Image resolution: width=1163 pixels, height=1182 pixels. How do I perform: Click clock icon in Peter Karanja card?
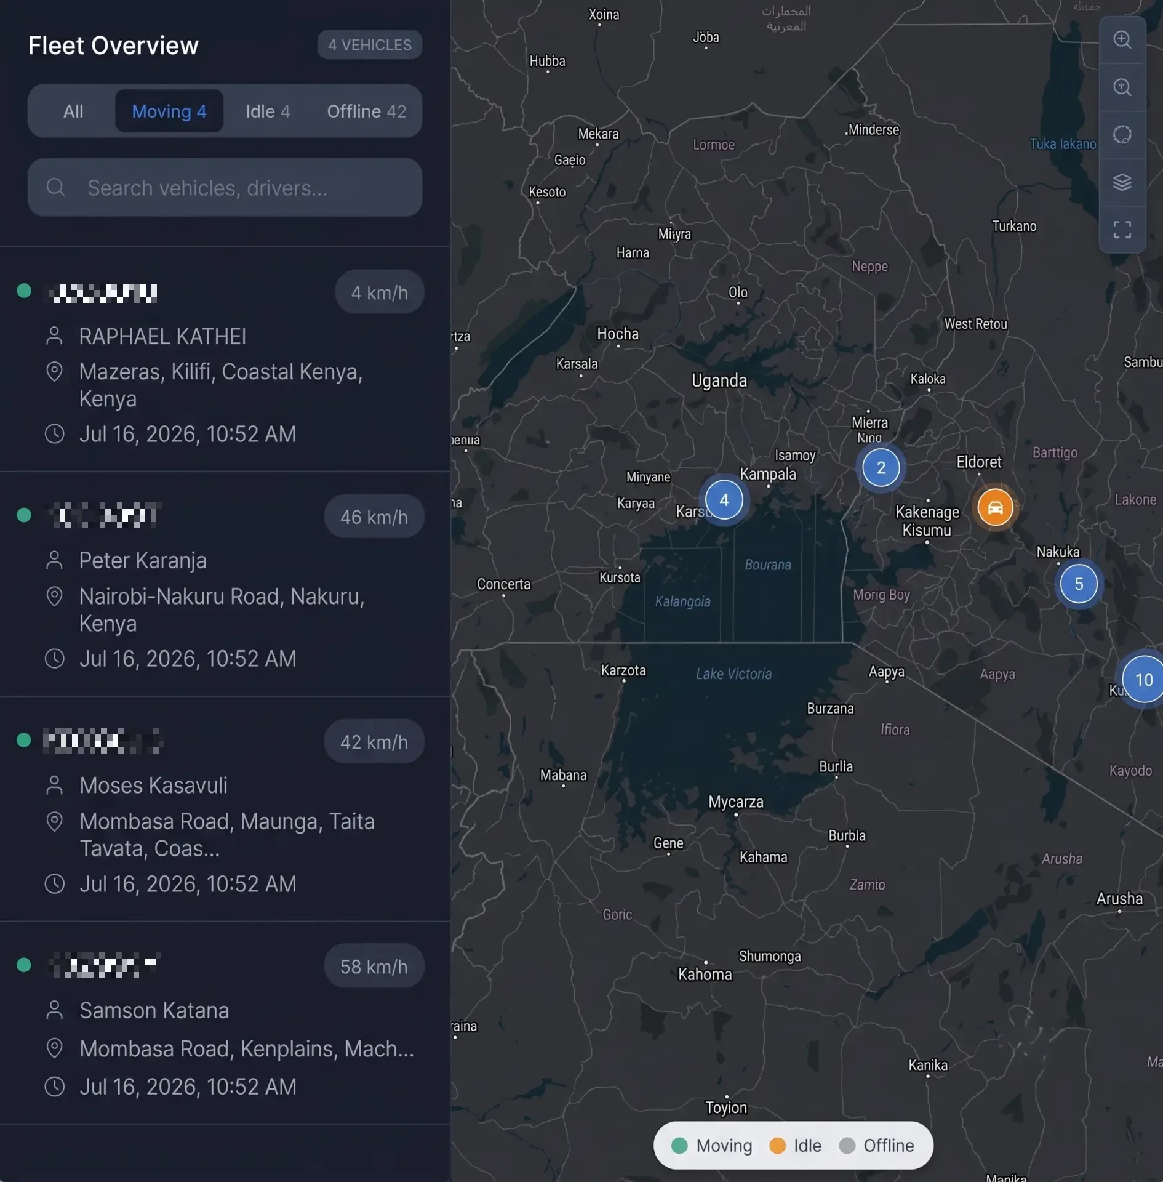(55, 659)
